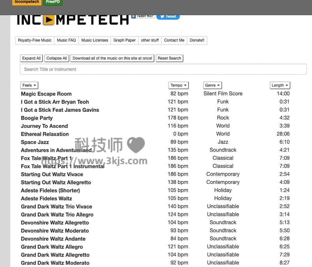312x267 pixels.
Task: Select the Fox Tale Waltz Part 1 track
Action: coord(46,158)
